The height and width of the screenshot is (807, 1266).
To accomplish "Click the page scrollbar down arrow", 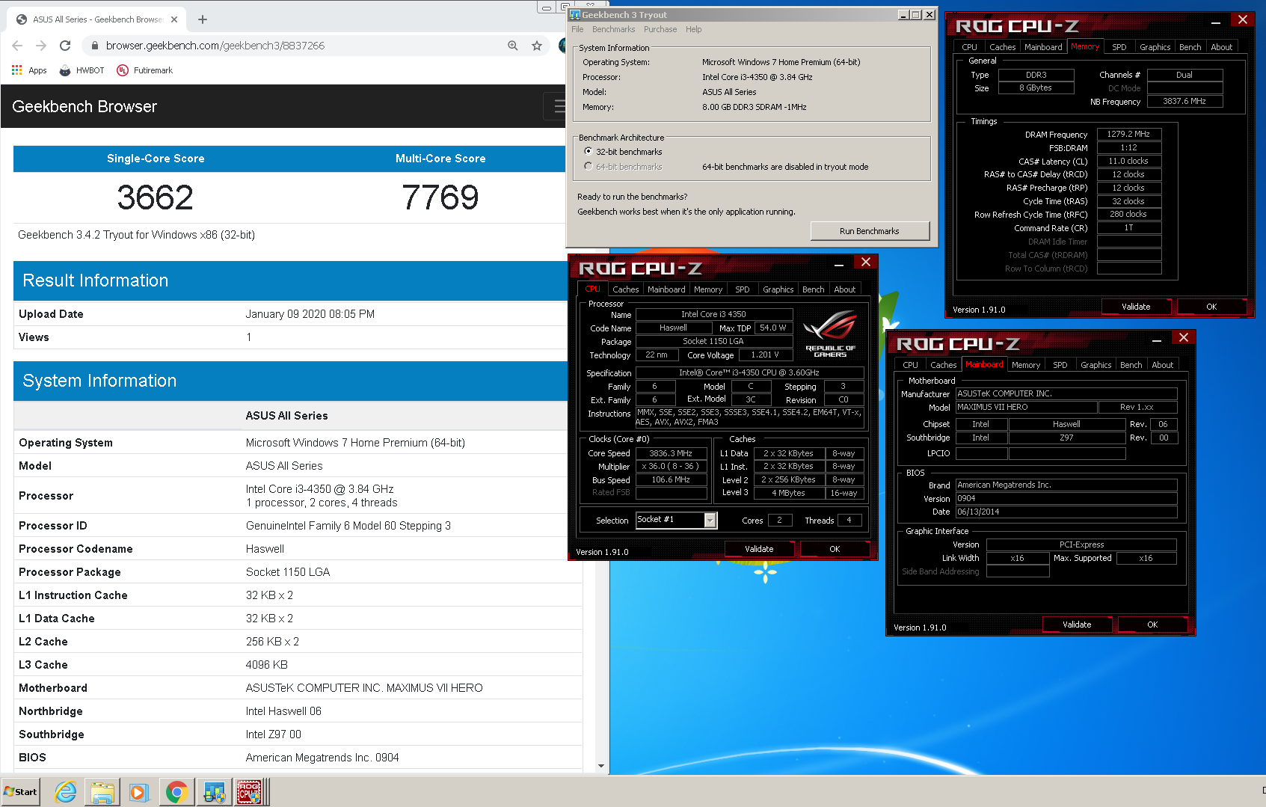I will (601, 766).
